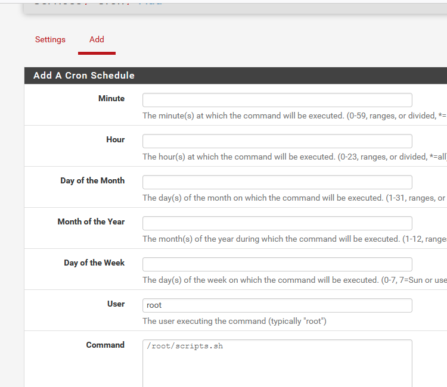This screenshot has height=387, width=447.
Task: Click the Month of the Year label
Action: [91, 221]
